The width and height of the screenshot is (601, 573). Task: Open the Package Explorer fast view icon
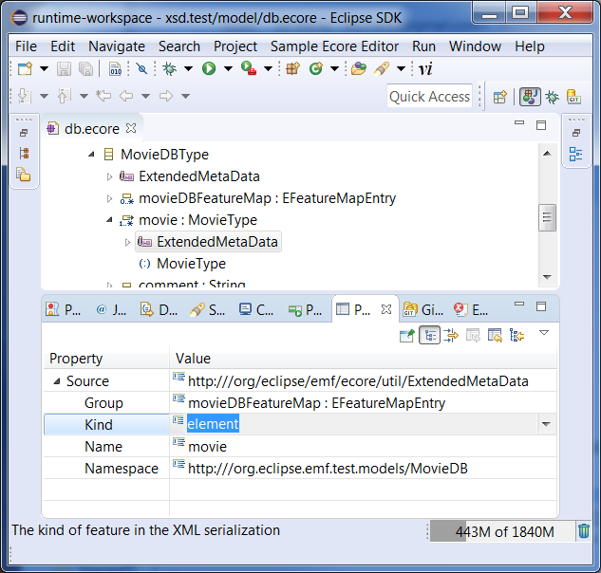pos(24,175)
